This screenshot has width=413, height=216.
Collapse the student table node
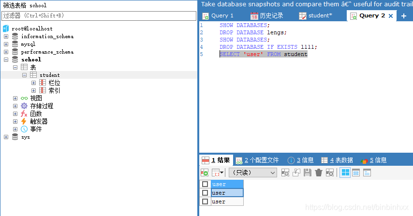[x=25, y=75]
